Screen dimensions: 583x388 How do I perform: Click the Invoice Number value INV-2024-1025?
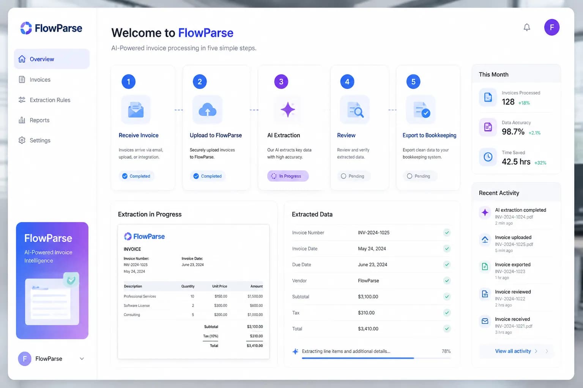click(x=373, y=233)
